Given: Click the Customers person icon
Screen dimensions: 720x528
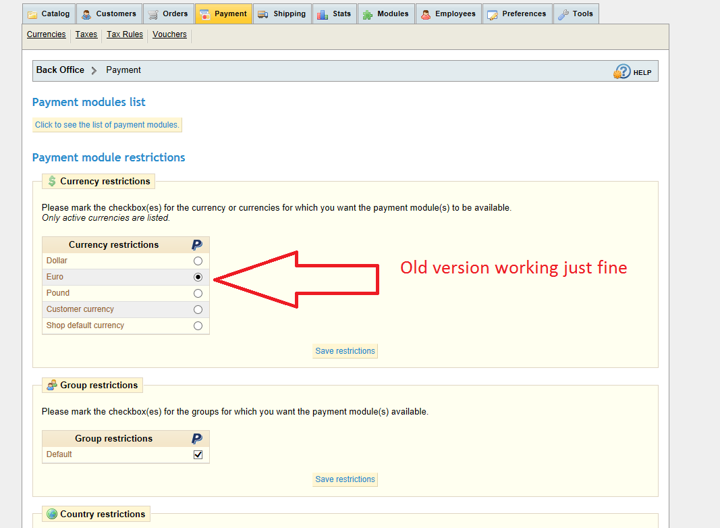Looking at the screenshot, I should (86, 15).
